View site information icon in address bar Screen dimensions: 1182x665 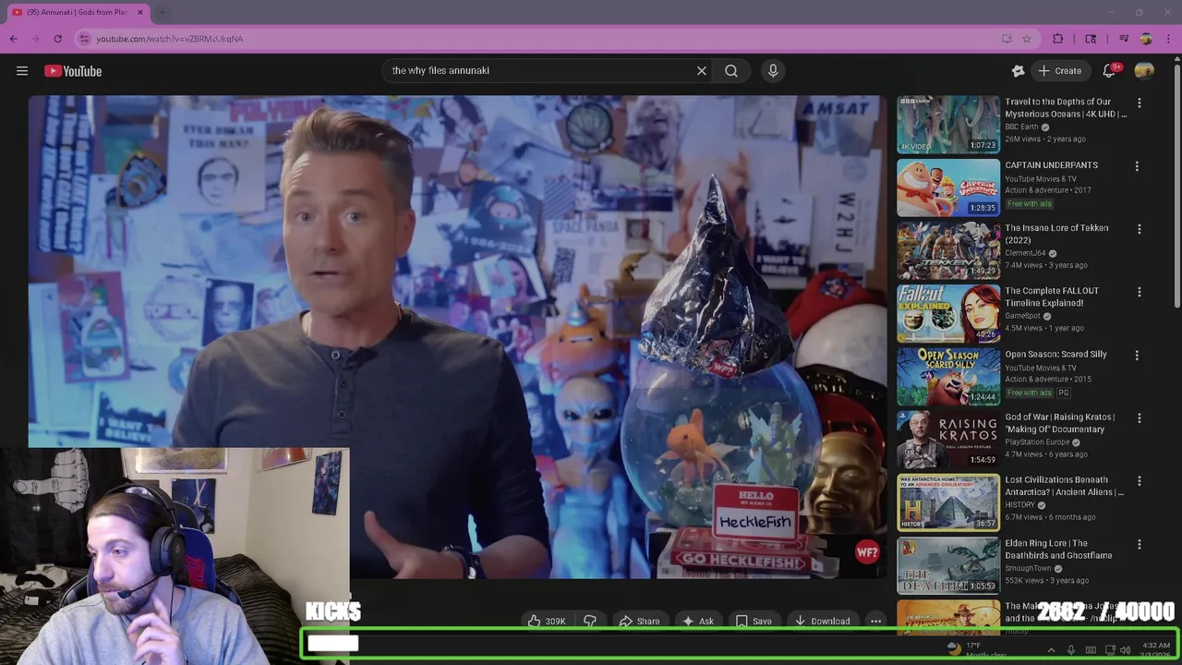coord(84,39)
